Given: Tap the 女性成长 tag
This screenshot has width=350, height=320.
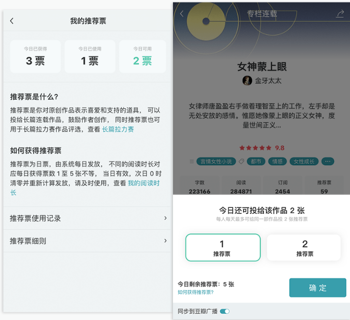Looking at the screenshot, I should 304,161.
